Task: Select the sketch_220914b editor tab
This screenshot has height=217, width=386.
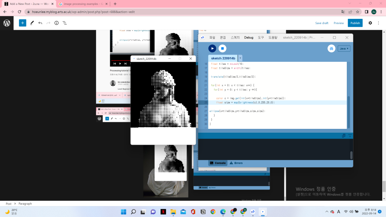Action: pyautogui.click(x=223, y=58)
